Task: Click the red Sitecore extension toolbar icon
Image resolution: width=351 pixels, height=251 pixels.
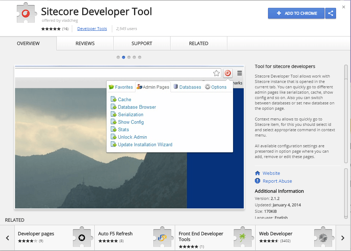Action: [228, 73]
